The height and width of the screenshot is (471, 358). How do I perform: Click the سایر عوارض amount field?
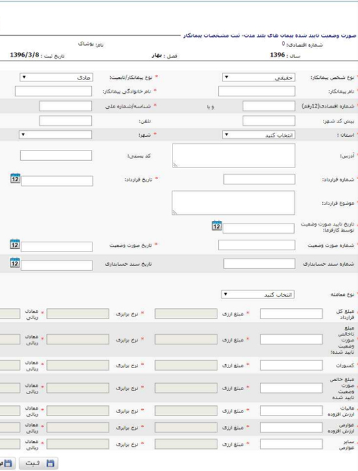pyautogui.click(x=292, y=444)
